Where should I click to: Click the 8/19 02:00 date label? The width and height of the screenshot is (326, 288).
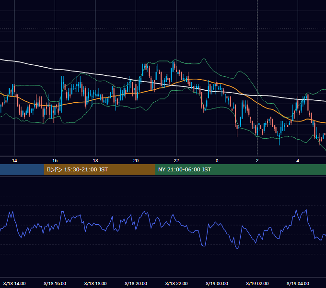257,283
